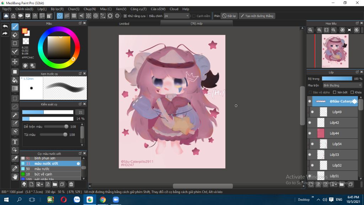This screenshot has height=205, width=364.
Task: Click the foreground color swatch
Action: pos(25,31)
